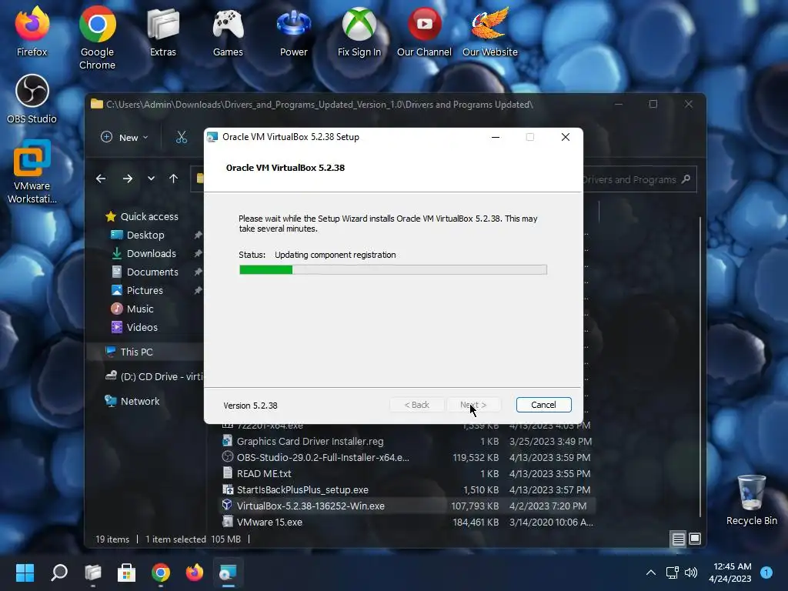Minimize the VirtualBox Setup window

pos(496,137)
